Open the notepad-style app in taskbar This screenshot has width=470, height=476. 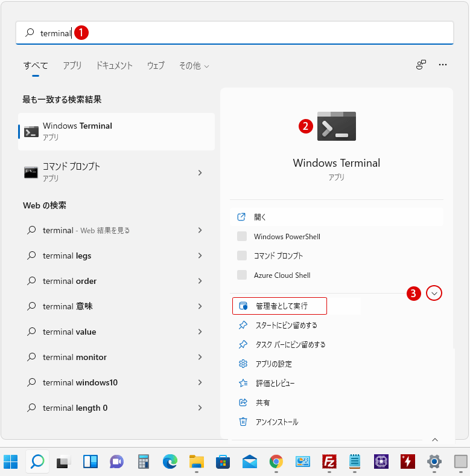355,462
